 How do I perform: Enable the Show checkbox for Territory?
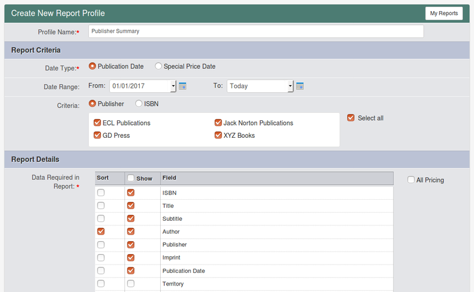point(131,284)
